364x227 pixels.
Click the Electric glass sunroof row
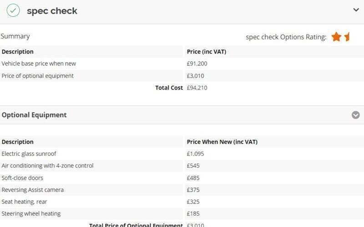182,154
